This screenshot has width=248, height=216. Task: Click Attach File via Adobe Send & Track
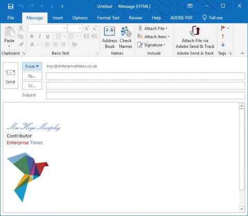[x=195, y=37]
